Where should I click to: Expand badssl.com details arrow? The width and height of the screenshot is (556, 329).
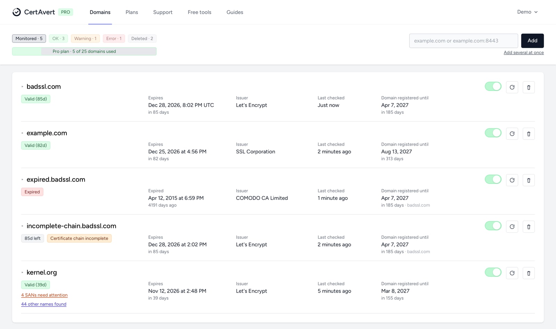tap(23, 87)
